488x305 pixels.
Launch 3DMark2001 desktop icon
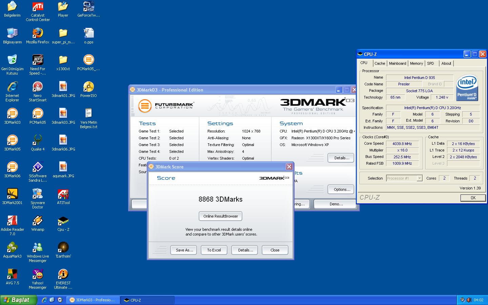click(x=12, y=197)
